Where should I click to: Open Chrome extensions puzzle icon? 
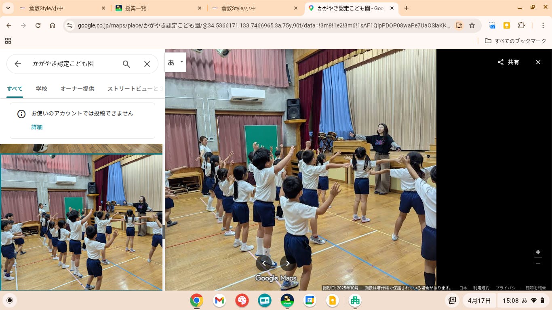pos(522,25)
